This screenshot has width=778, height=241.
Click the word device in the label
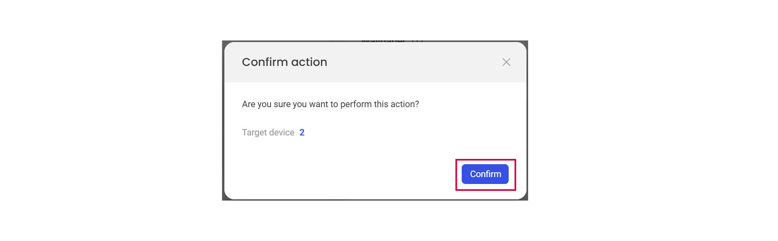pyautogui.click(x=282, y=133)
